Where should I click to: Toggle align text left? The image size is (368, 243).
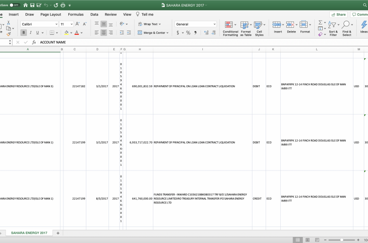(x=97, y=32)
